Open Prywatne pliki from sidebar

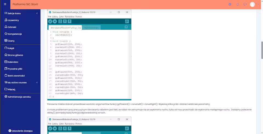pos(15,69)
